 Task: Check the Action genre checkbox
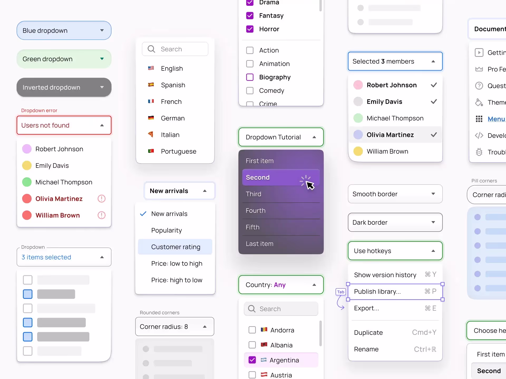click(x=250, y=50)
